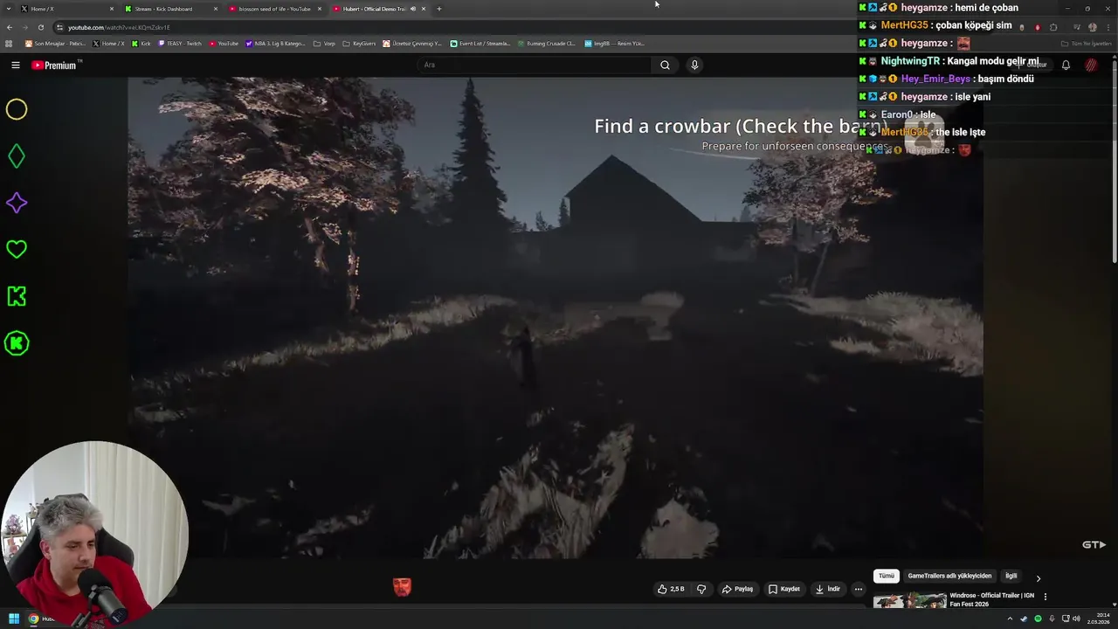
Task: Like the video showing 2,5 B
Action: [x=671, y=589]
